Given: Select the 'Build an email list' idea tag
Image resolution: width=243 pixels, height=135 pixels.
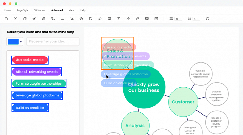Looking at the screenshot, I should tap(30, 108).
